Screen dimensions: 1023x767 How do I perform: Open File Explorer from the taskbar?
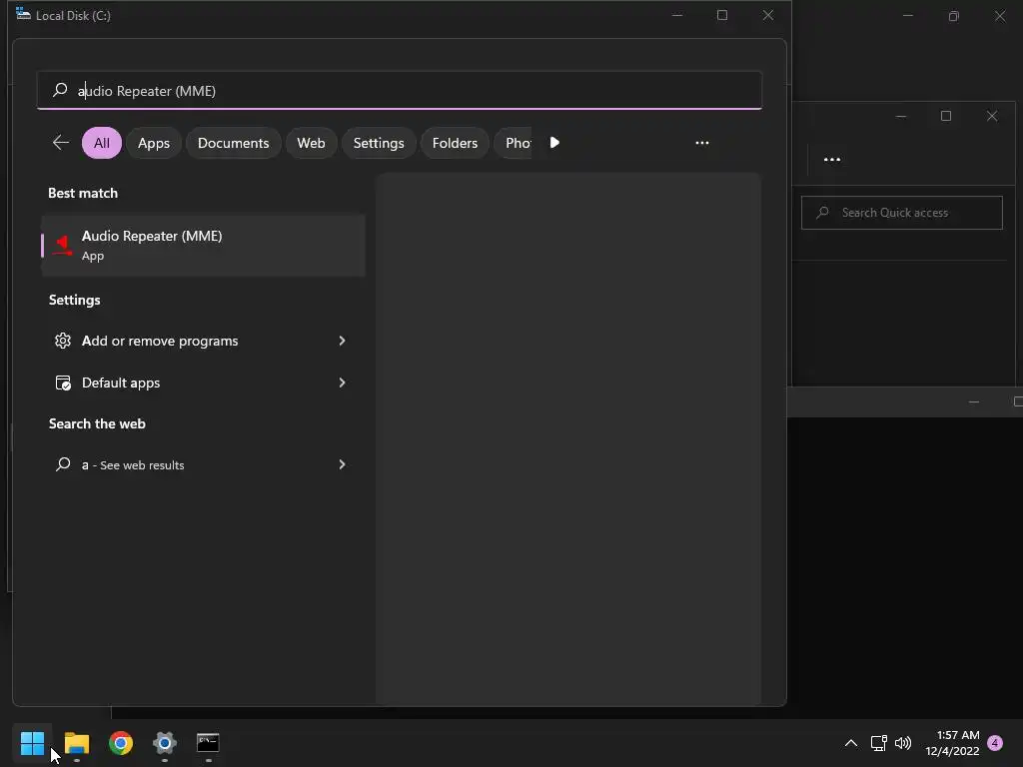pos(76,742)
